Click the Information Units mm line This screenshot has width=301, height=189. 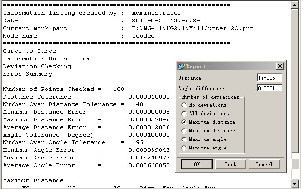(x=47, y=59)
